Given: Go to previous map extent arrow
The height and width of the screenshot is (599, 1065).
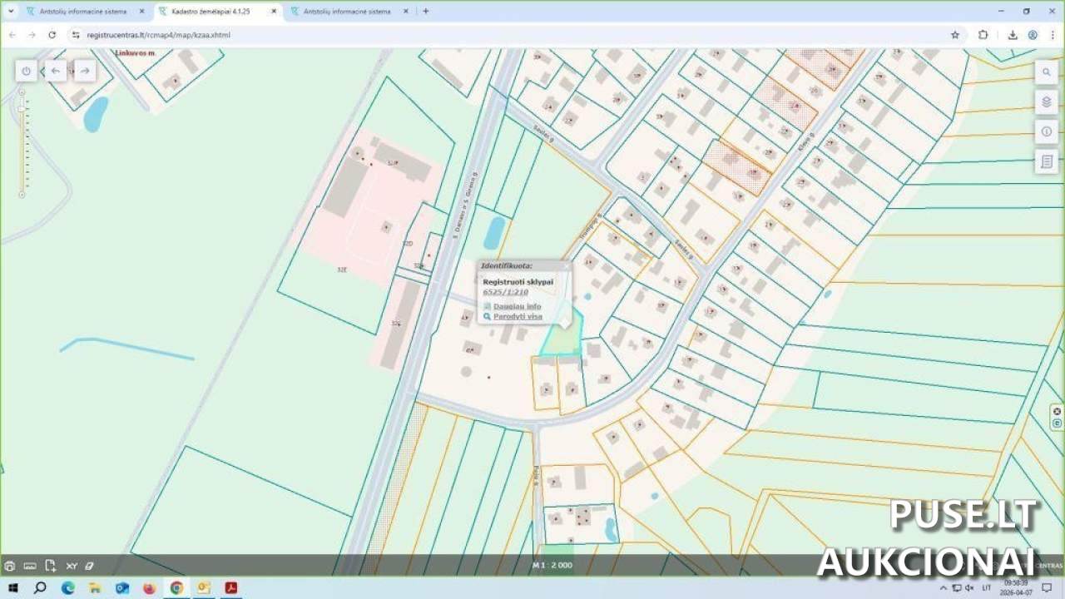Looking at the screenshot, I should click(x=56, y=71).
